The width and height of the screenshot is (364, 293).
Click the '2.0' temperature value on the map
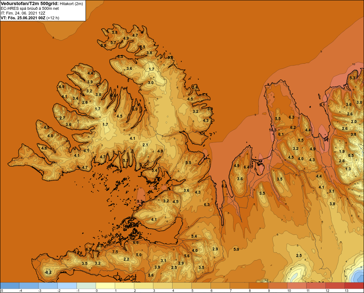(354, 122)
